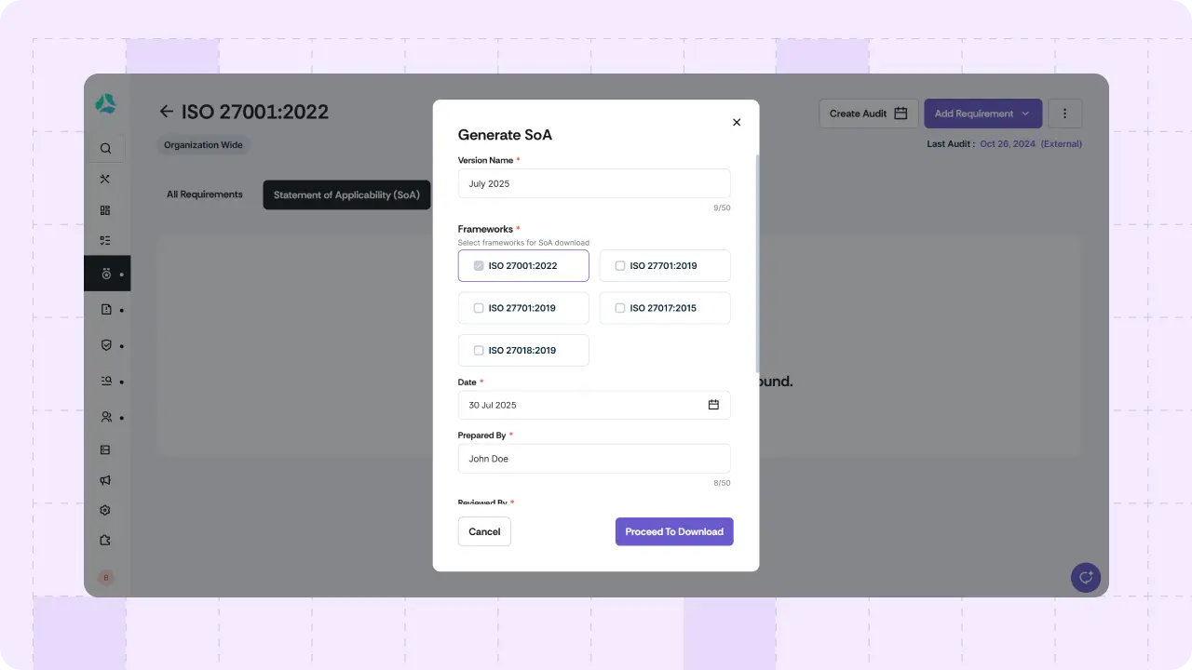
Task: Click the user avatar at sidebar bottom
Action: (x=105, y=578)
